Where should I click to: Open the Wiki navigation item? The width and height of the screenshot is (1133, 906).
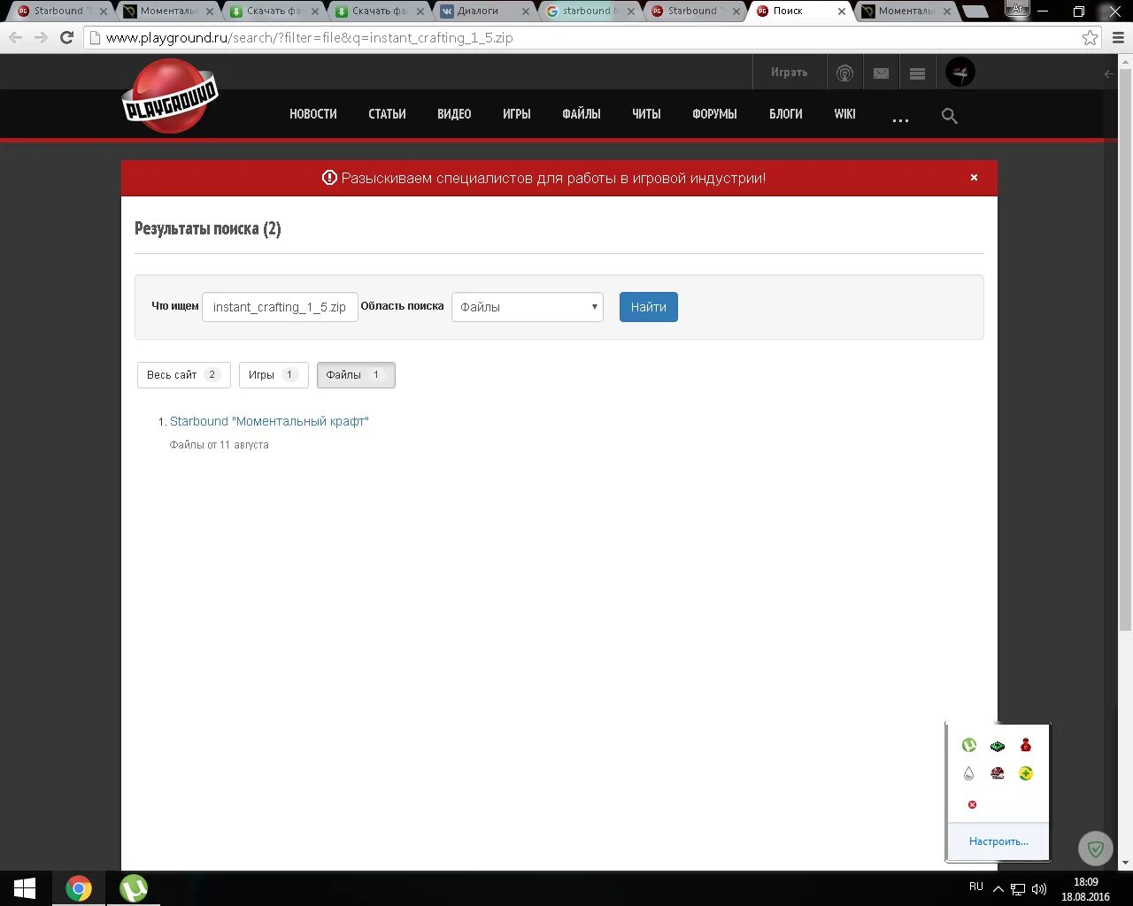point(844,114)
